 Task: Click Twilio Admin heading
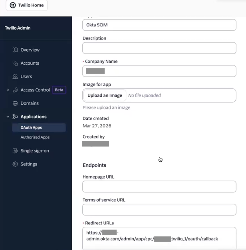click(18, 28)
